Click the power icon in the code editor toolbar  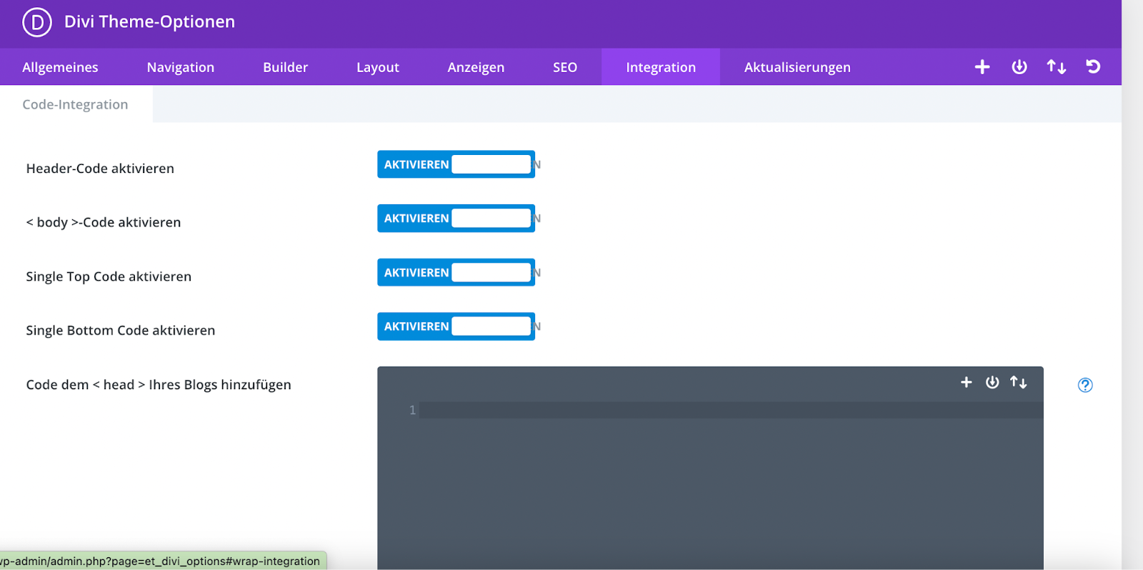pos(992,382)
